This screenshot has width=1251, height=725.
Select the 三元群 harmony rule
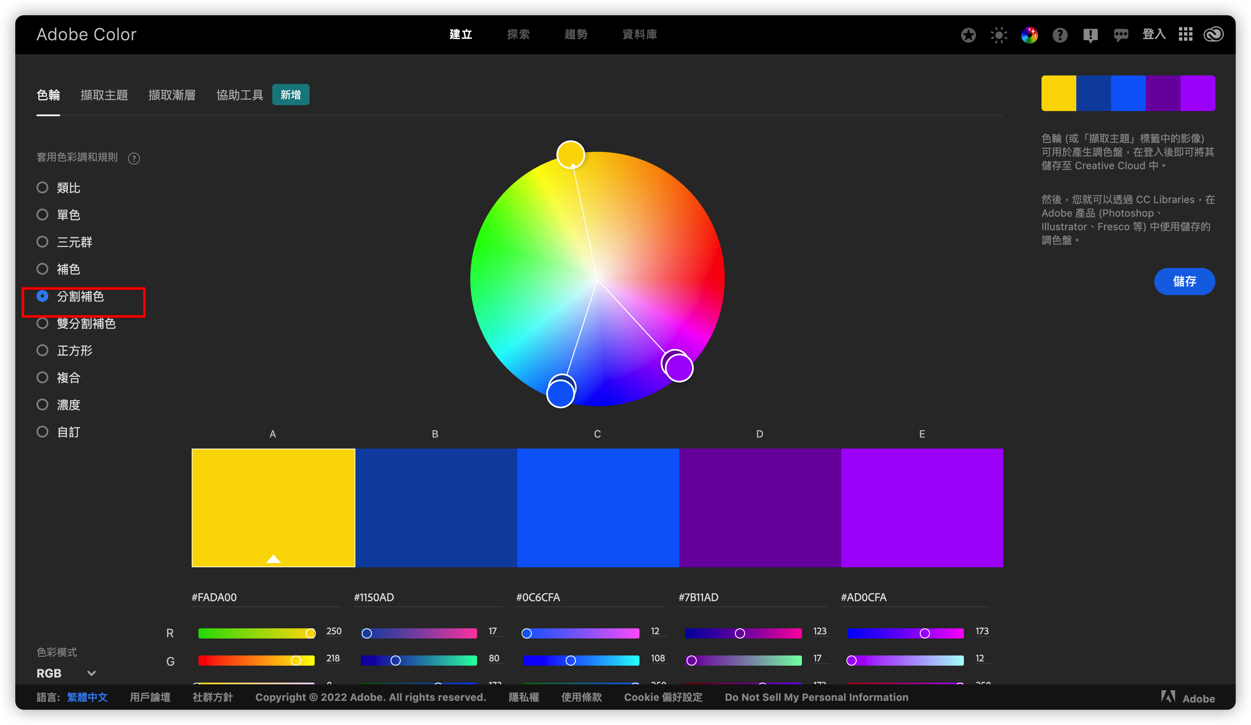64,242
